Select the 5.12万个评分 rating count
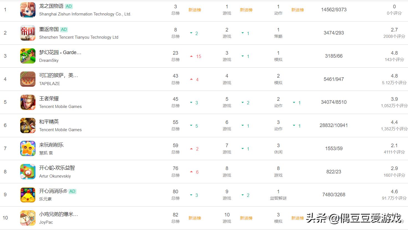Screen dimensions: 408x230 [394, 83]
